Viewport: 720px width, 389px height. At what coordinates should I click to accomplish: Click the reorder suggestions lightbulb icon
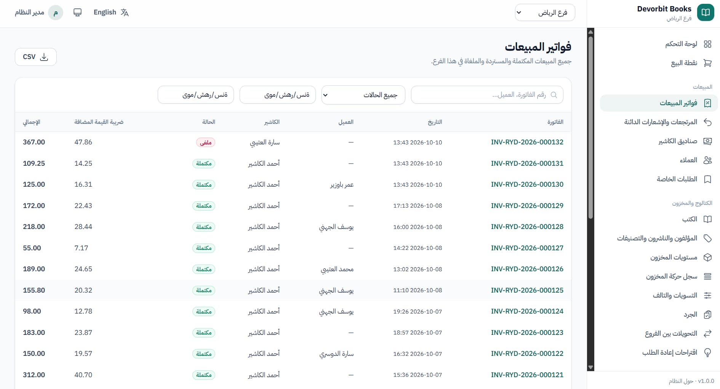coord(707,353)
